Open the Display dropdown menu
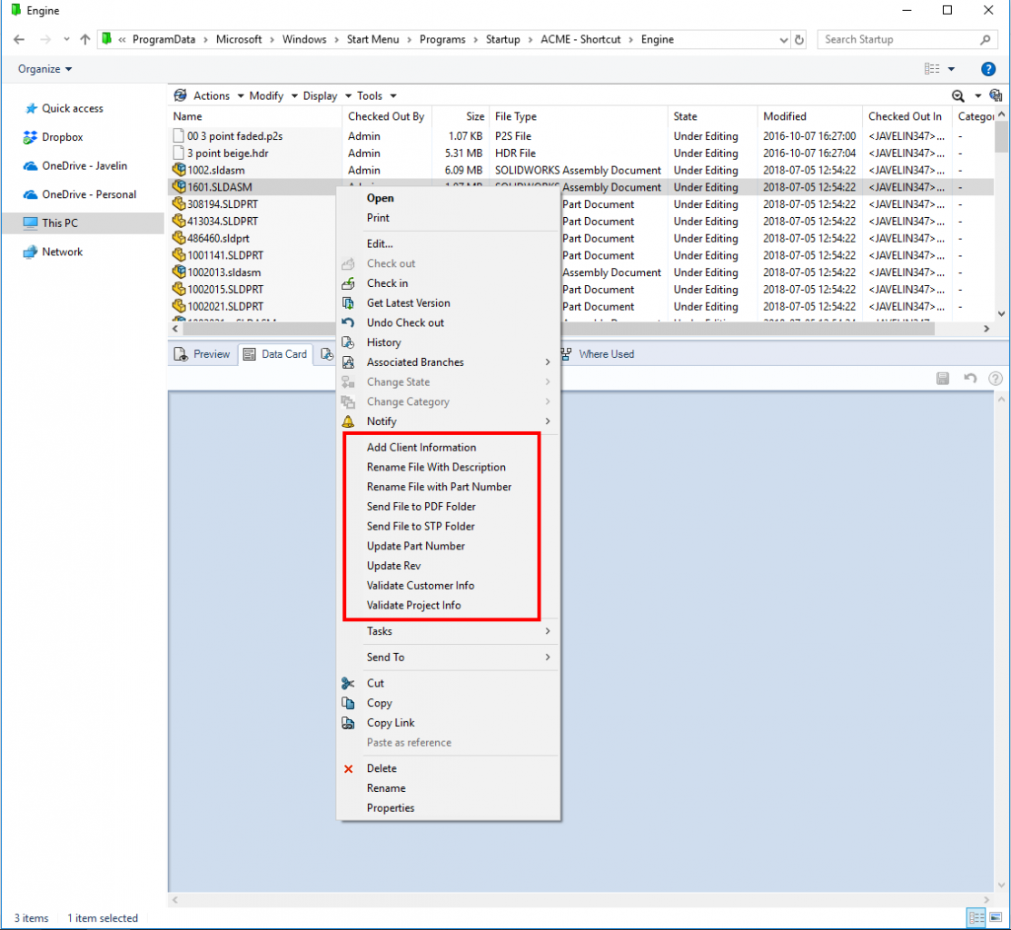1011x930 pixels. tap(327, 96)
